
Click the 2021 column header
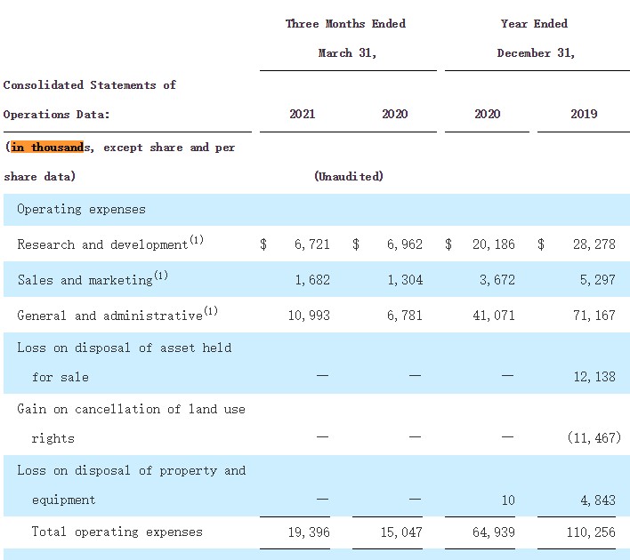302,114
